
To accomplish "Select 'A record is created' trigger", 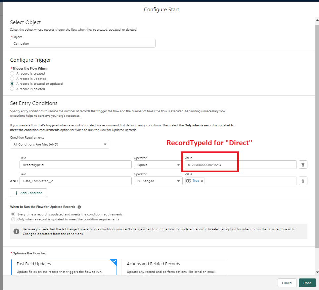I will click(12, 74).
